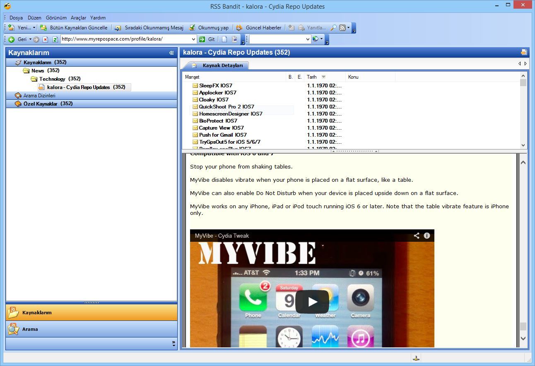Open the Geri history dropdown arrow
This screenshot has width=535, height=366.
pos(30,39)
